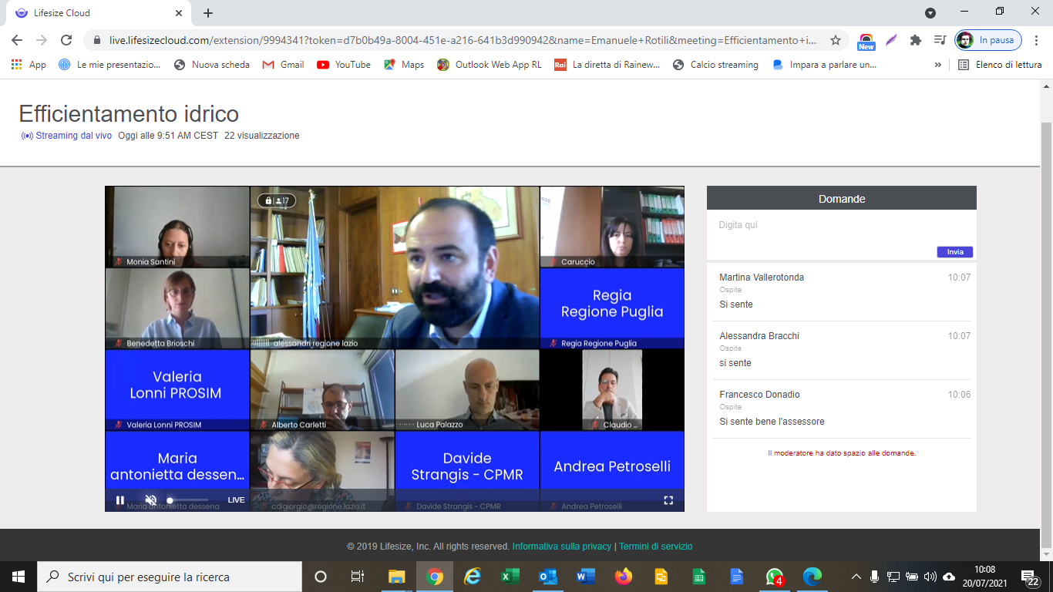The width and height of the screenshot is (1053, 592).
Task: Click the mic mute indicator on Andrea Petroselli
Action: pyautogui.click(x=553, y=506)
